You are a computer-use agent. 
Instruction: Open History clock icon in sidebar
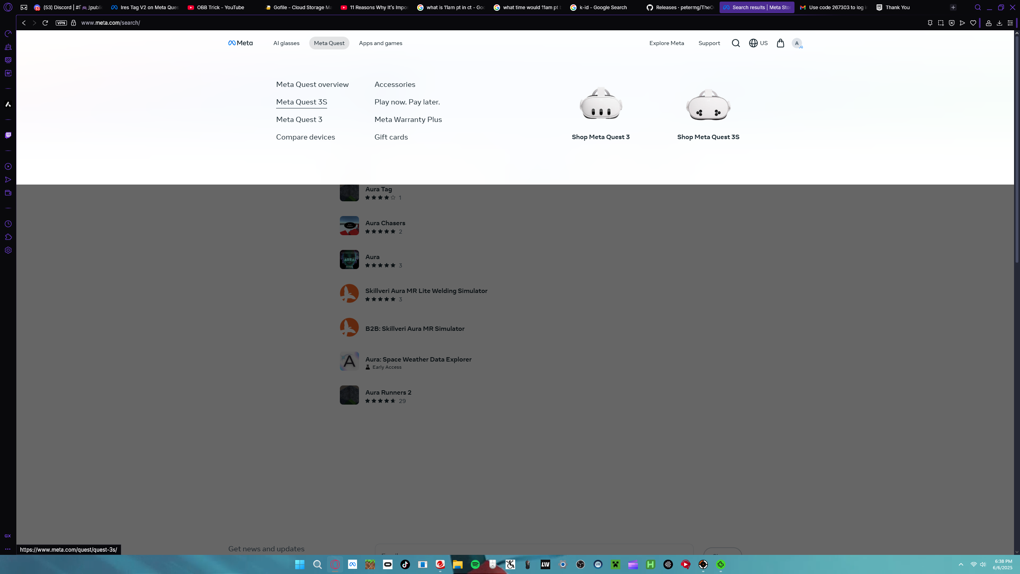(x=8, y=224)
